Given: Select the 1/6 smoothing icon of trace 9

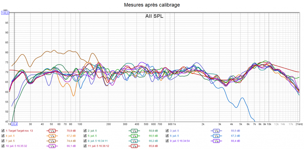Looking at the screenshot, I should click(x=216, y=141).
